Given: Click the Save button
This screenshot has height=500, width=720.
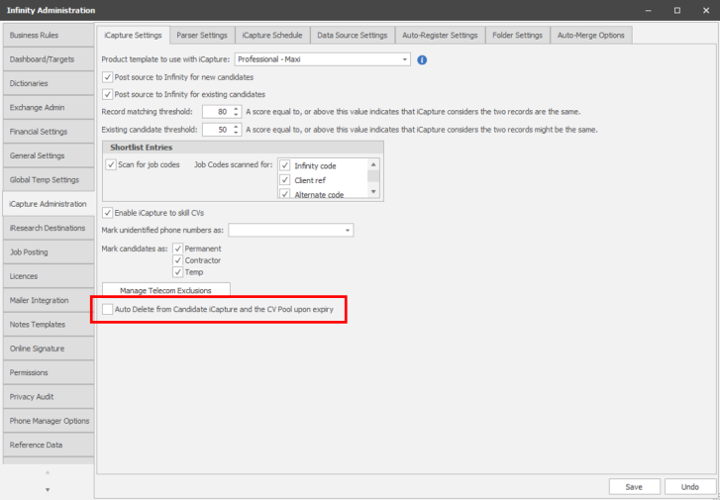Looking at the screenshot, I should click(x=634, y=486).
